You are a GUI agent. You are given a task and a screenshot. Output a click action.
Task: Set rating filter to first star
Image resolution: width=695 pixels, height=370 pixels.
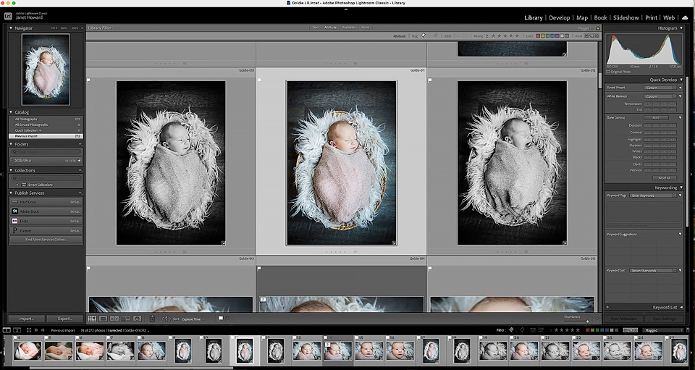493,35
